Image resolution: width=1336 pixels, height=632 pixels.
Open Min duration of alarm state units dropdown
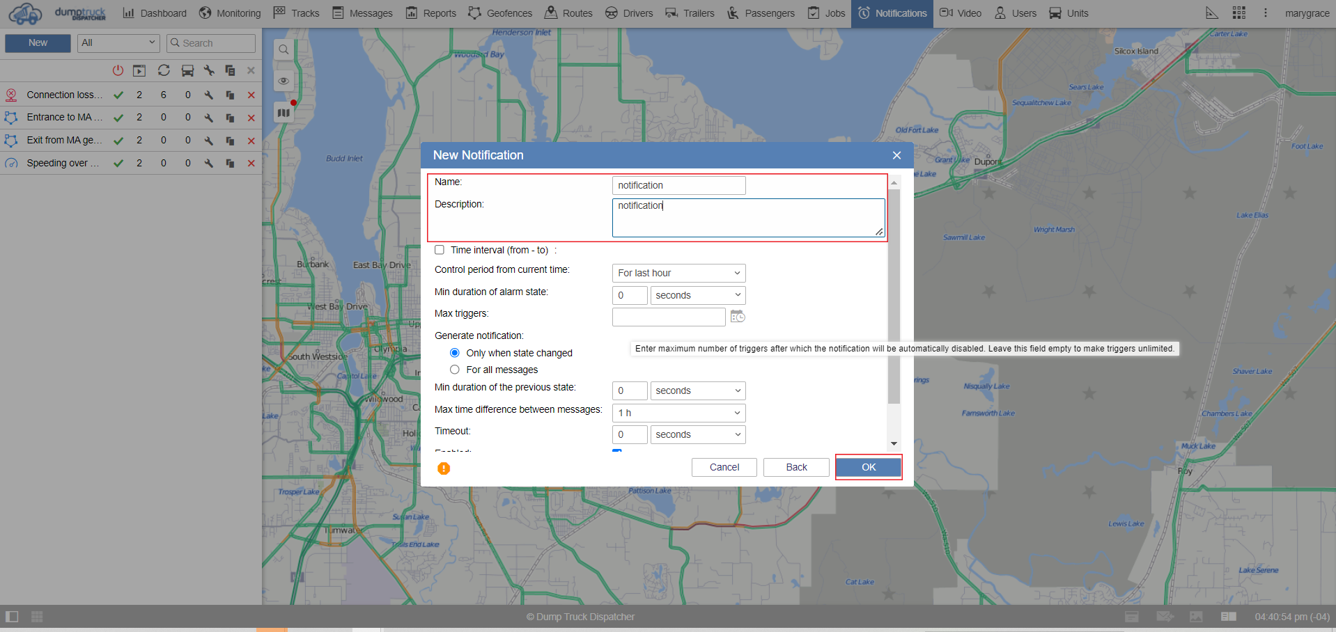pos(698,295)
